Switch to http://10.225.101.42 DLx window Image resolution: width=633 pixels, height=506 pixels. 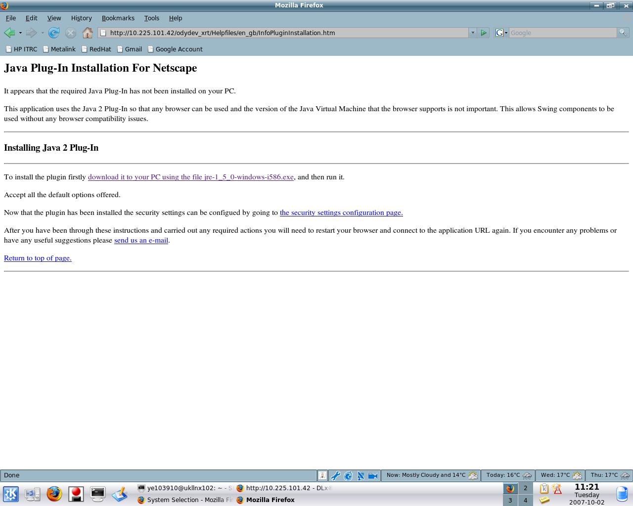click(284, 488)
